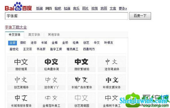Open the 网页 navigation item

click(49, 8)
